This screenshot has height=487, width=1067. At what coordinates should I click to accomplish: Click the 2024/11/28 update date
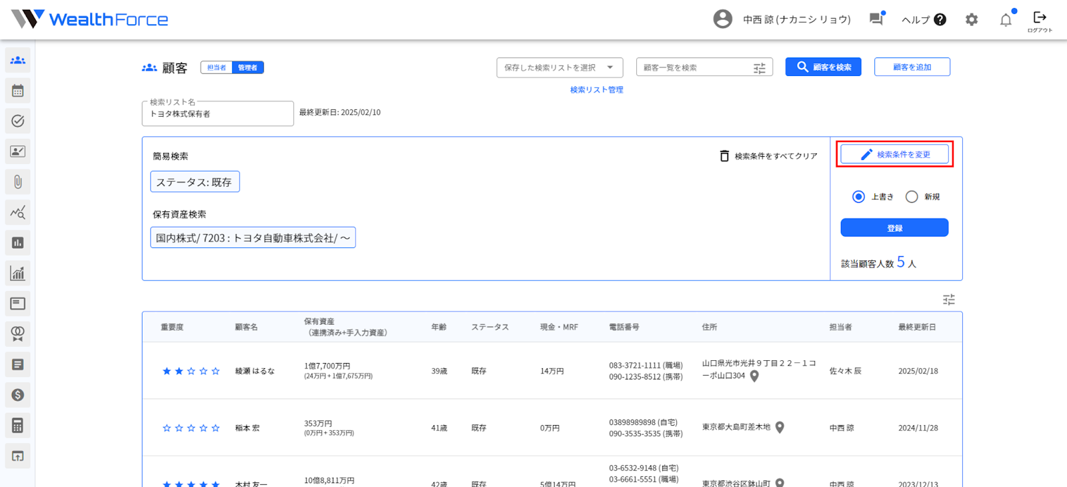point(918,428)
